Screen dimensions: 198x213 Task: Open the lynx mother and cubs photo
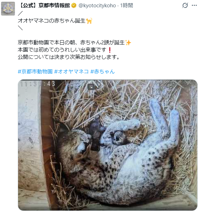coord(108,145)
